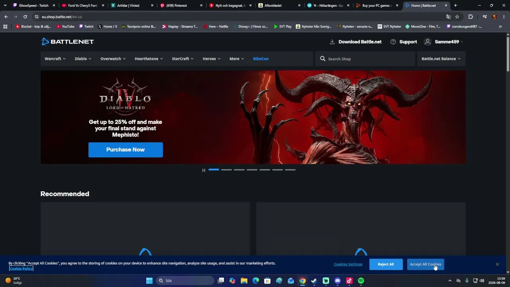Click the Search Shop magnifier icon

pyautogui.click(x=323, y=59)
